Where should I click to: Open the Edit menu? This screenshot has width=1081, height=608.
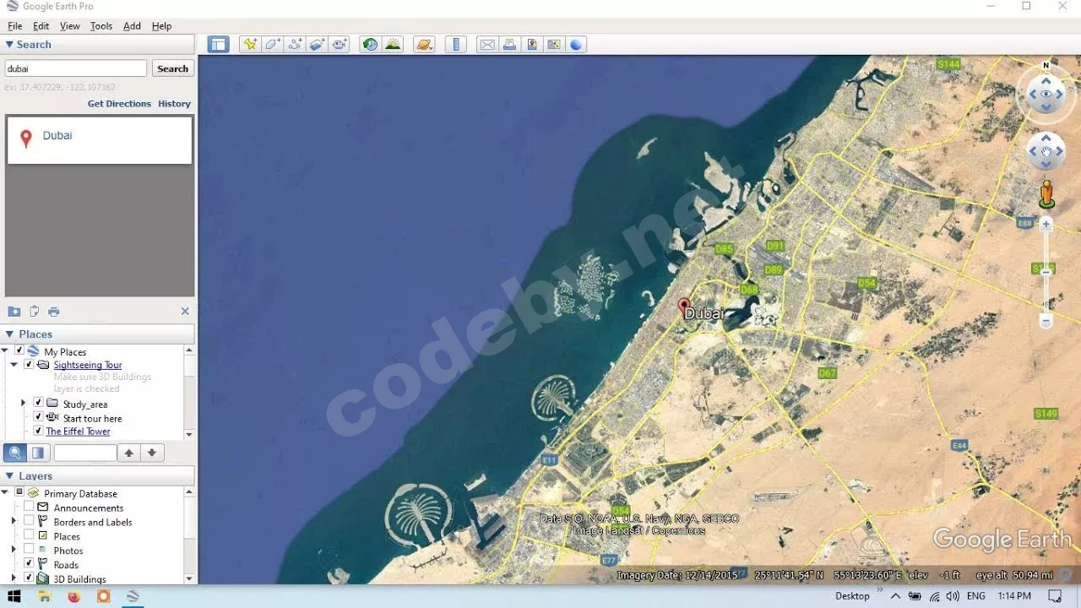tap(41, 26)
